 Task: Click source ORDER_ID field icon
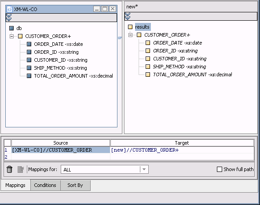click(29, 52)
